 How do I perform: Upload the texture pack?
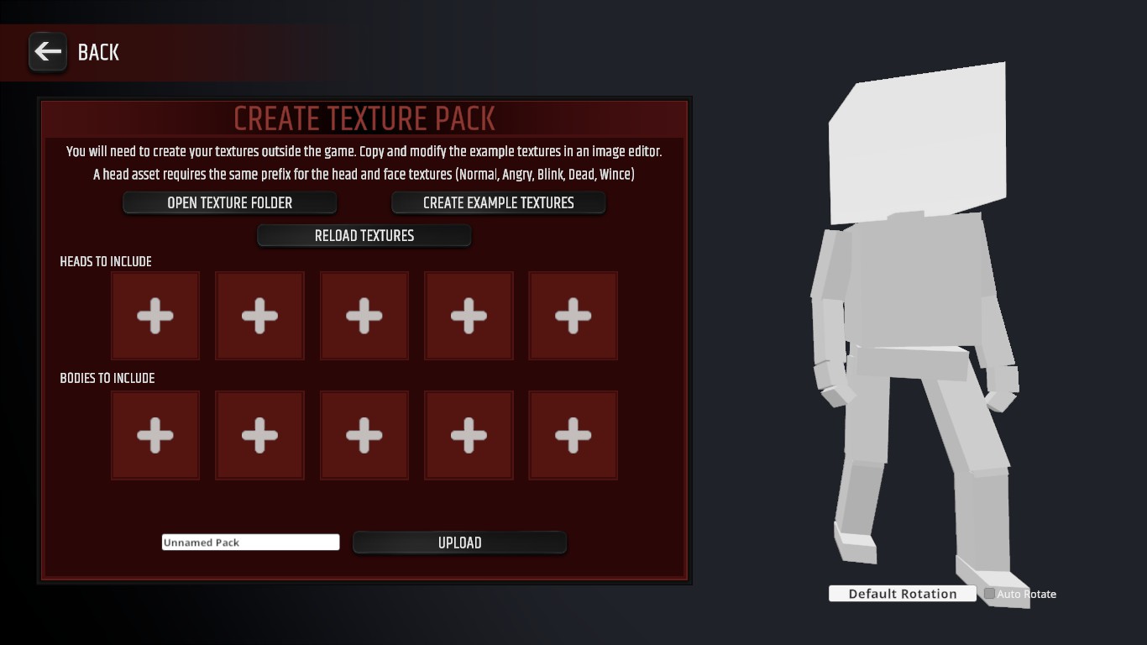(460, 543)
